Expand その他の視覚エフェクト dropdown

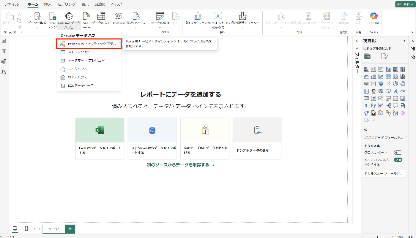point(242,28)
